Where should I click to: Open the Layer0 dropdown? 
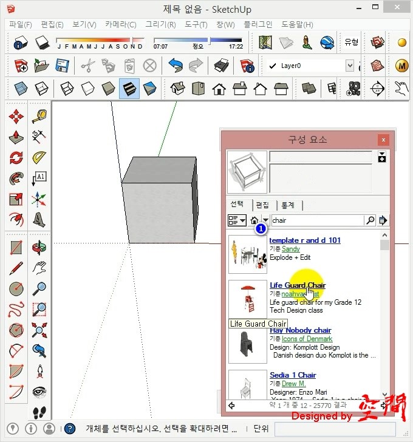click(350, 66)
